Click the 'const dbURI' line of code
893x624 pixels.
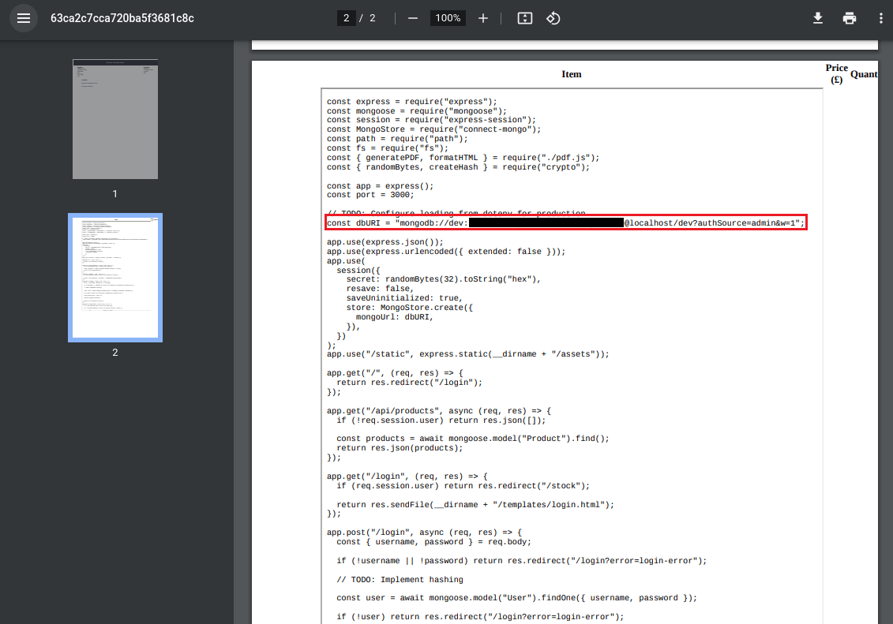click(x=565, y=223)
